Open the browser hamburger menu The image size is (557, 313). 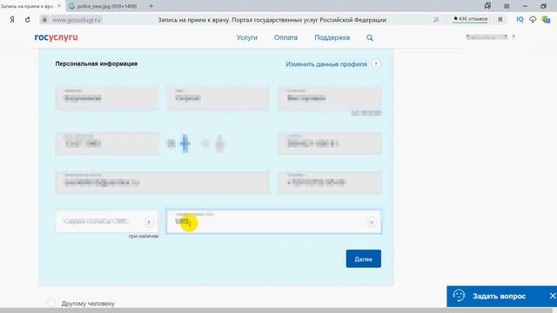click(507, 6)
